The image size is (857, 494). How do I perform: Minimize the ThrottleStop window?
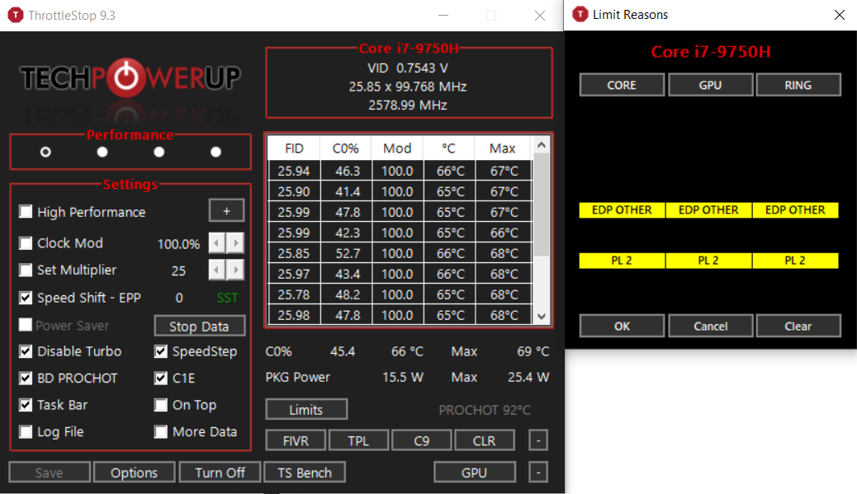pyautogui.click(x=443, y=16)
